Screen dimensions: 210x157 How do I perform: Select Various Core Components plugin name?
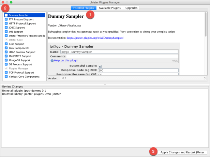point(24,77)
